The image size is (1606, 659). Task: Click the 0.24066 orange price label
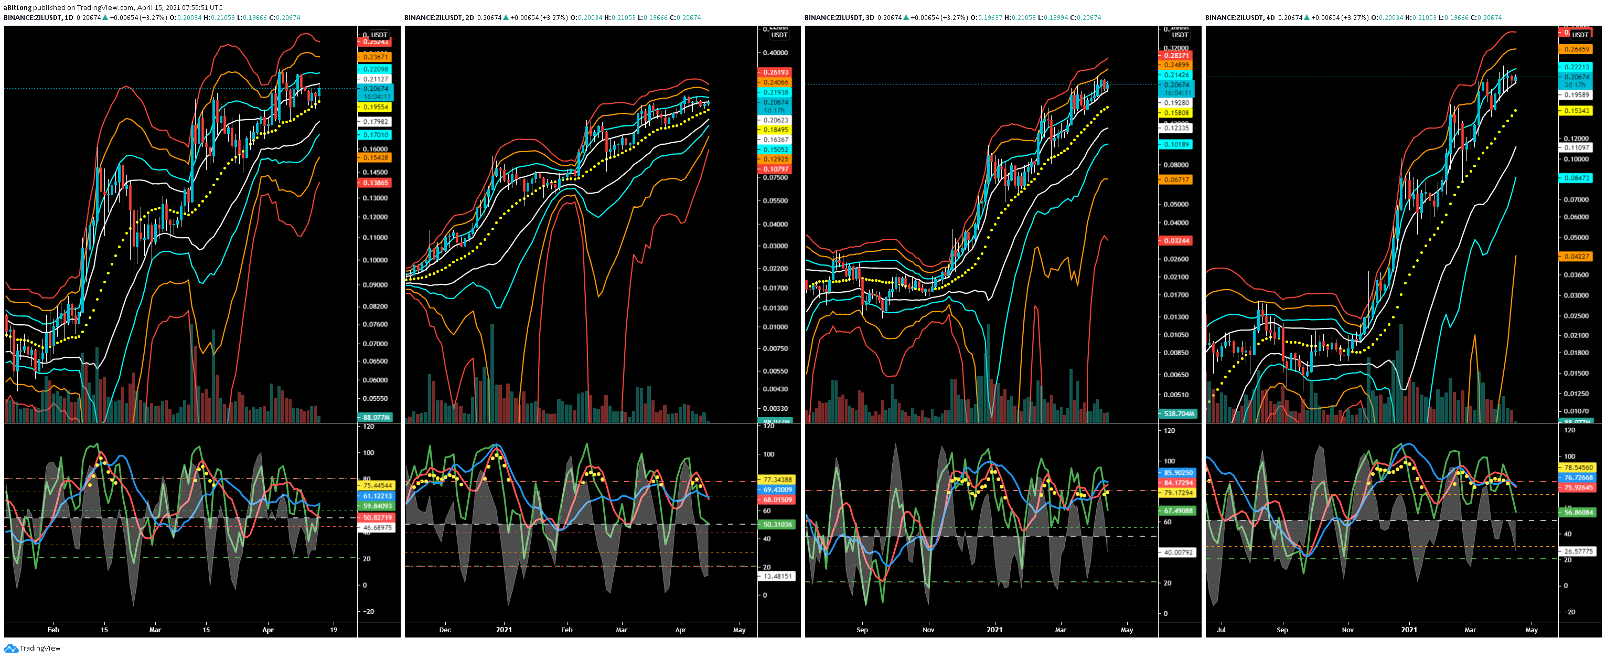[776, 82]
